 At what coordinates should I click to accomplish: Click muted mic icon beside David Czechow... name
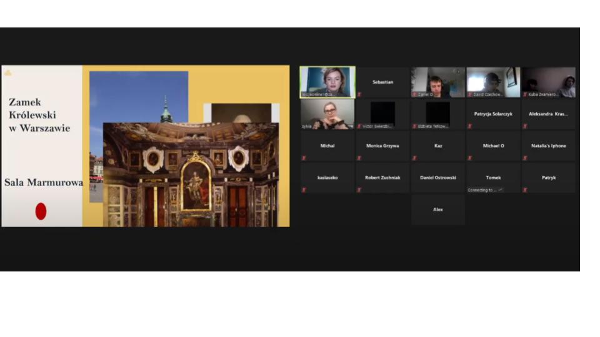click(x=469, y=94)
